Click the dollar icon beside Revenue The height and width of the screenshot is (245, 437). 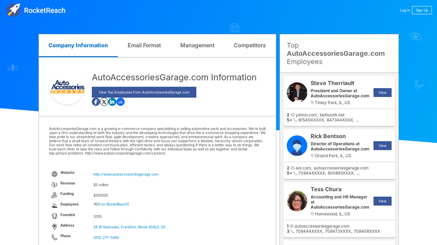(54, 185)
